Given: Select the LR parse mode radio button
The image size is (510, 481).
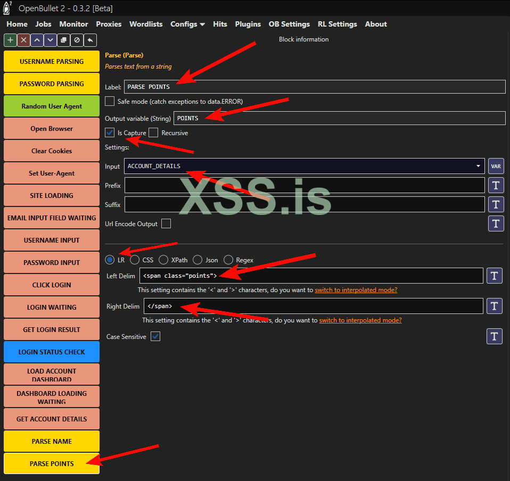Looking at the screenshot, I should click(110, 260).
